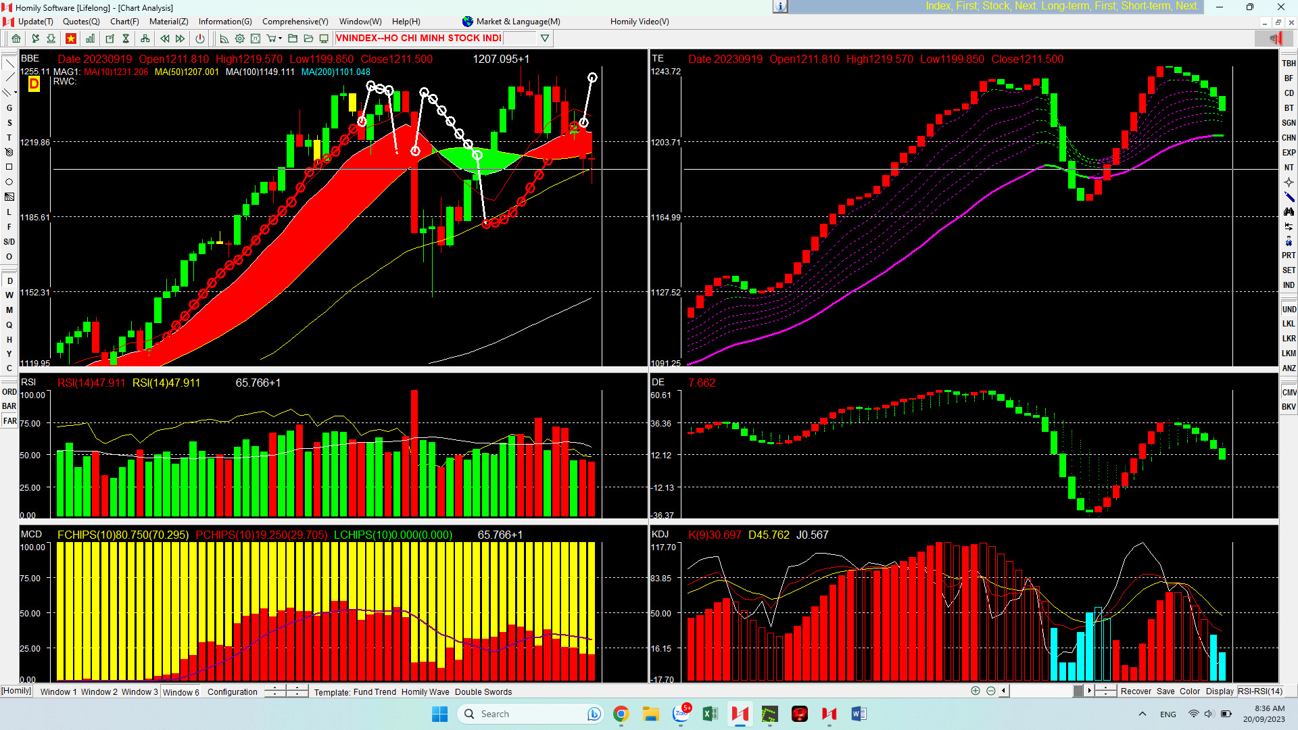
Task: Click the hourglass toolbar icon
Action: [x=126, y=39]
